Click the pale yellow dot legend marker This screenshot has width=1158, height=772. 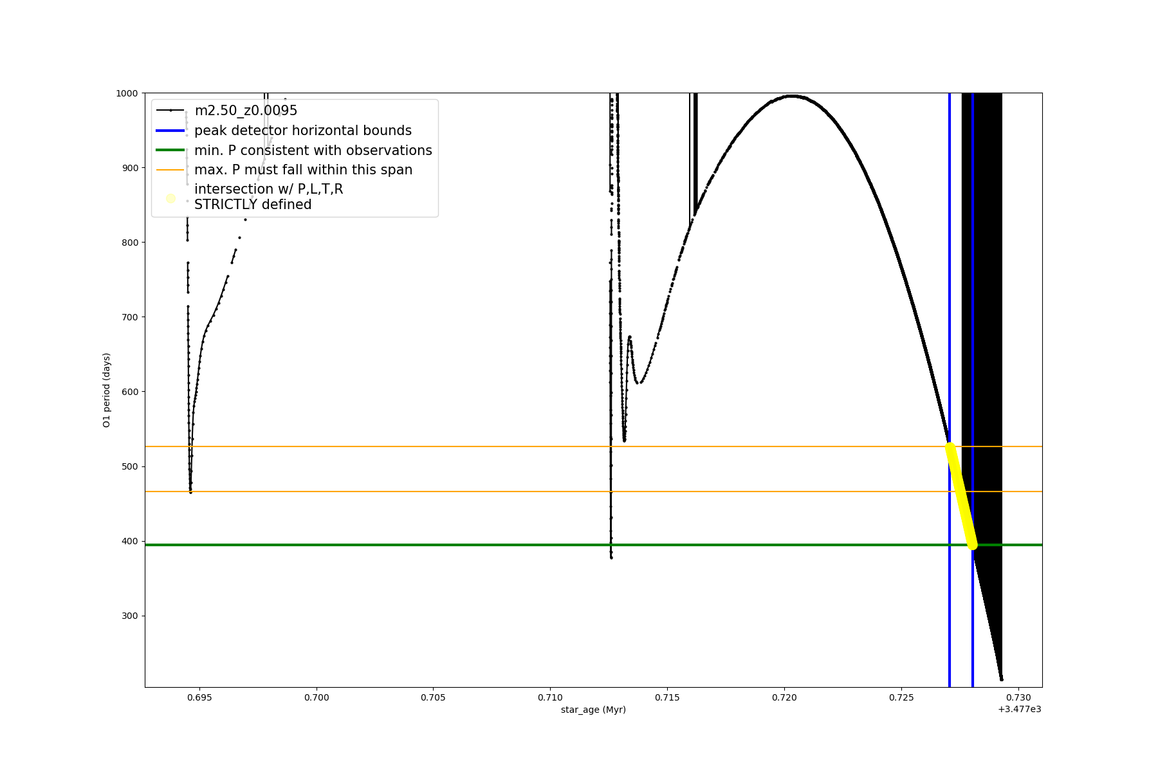click(x=170, y=198)
